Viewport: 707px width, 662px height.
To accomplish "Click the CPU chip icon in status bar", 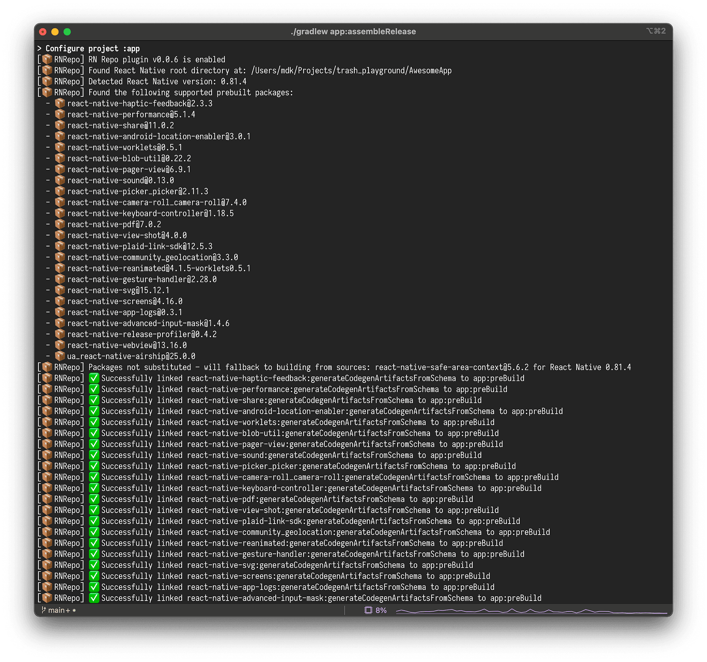I will coord(368,610).
